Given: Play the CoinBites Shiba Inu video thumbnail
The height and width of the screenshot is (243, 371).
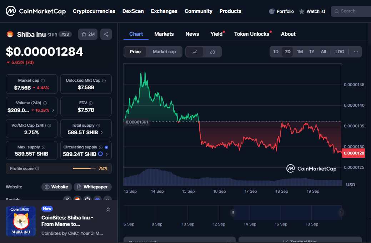Looking at the screenshot, I should [21, 221].
